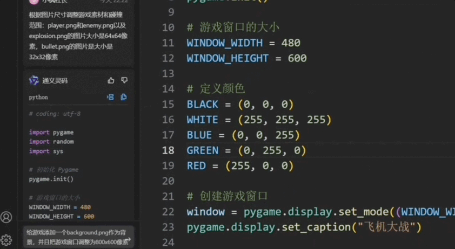Viewport: 455px width, 249px height.
Task: Select the user message about player.png sizes
Action: (78, 36)
